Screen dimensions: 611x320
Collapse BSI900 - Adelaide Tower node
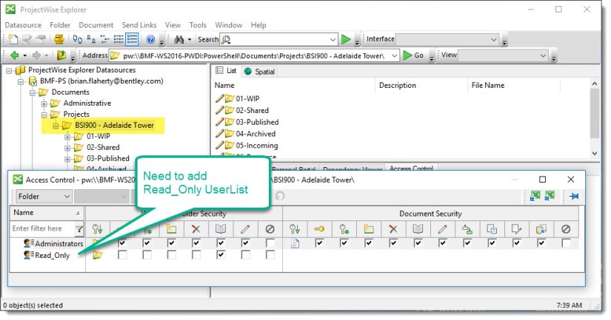point(56,126)
